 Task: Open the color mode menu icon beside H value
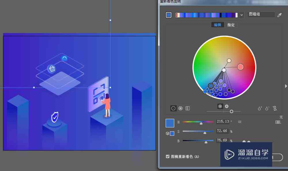pos(240,122)
